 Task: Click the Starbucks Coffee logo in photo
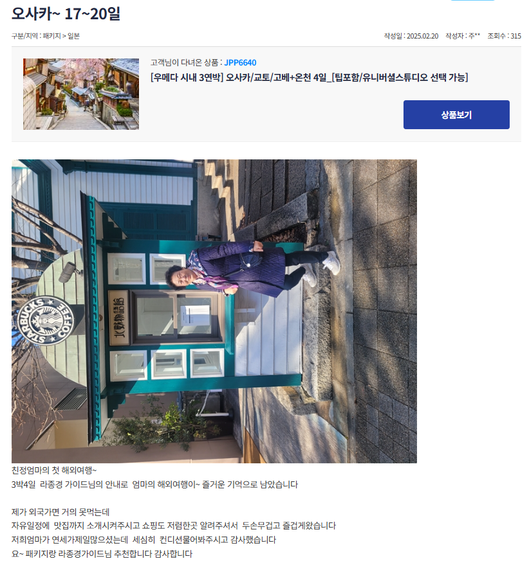[46, 321]
